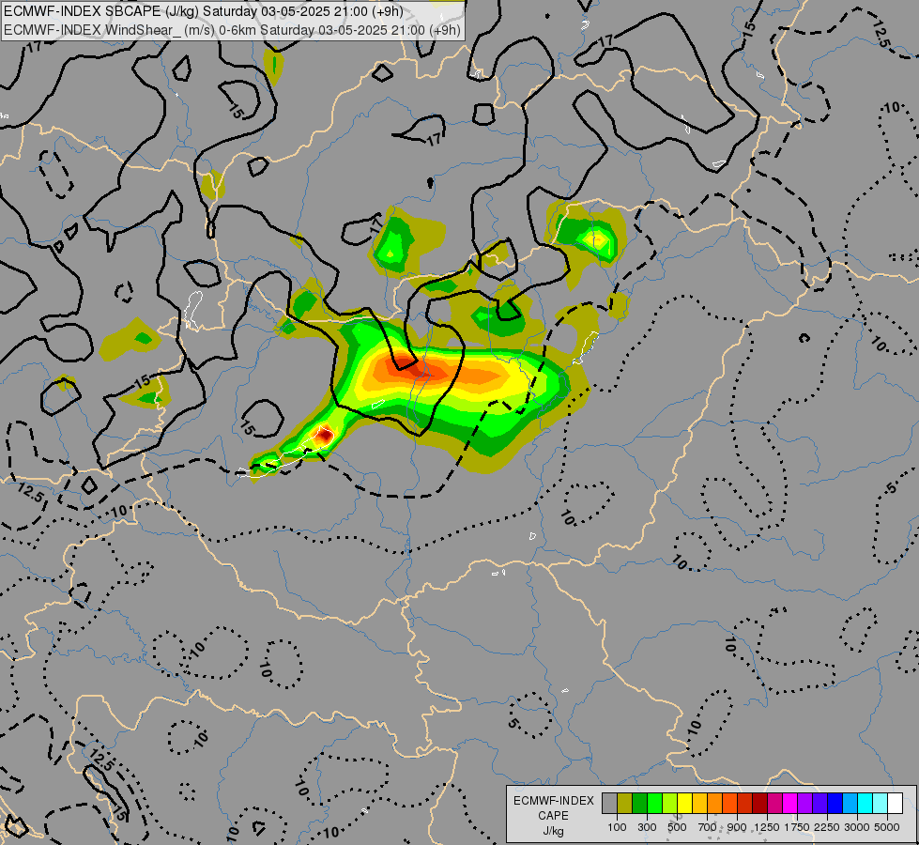Click the WindShear 0-6km title line
Image resolution: width=919 pixels, height=845 pixels.
(x=232, y=30)
